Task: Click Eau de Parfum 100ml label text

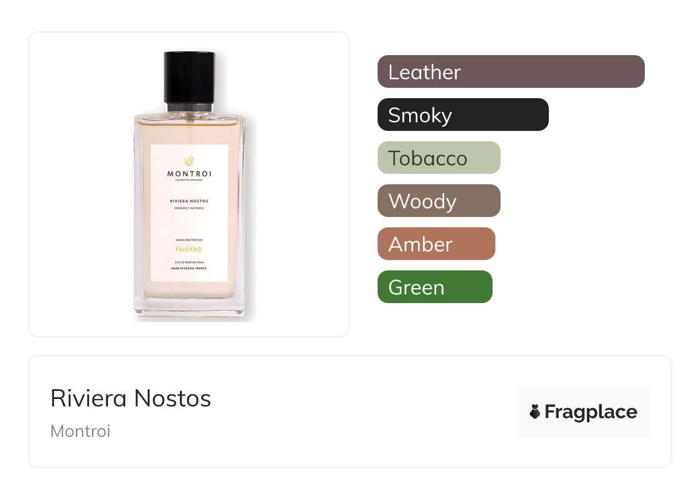Action: point(189,262)
